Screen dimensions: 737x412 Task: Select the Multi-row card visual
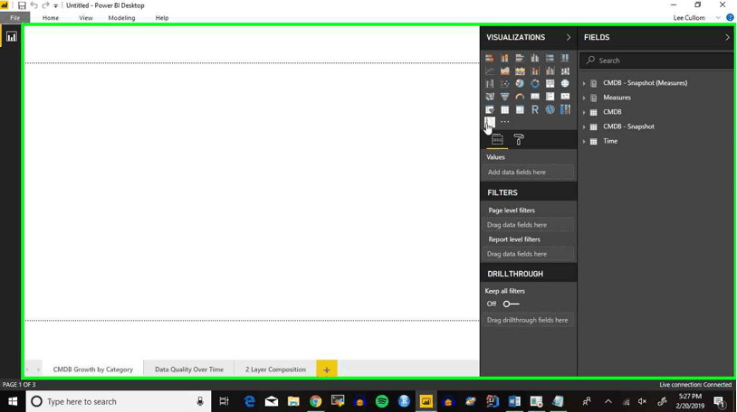[x=550, y=97]
